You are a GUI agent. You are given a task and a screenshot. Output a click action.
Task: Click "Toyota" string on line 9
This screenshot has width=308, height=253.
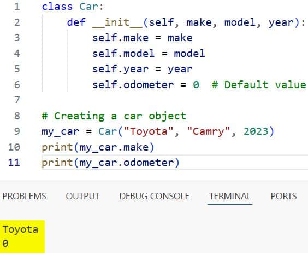(x=149, y=131)
